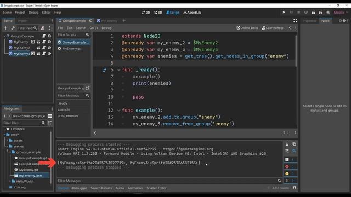Toggle error messages filter in output

pos(290,166)
